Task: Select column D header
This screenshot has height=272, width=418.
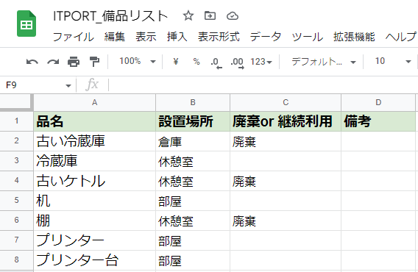Action: (x=378, y=103)
